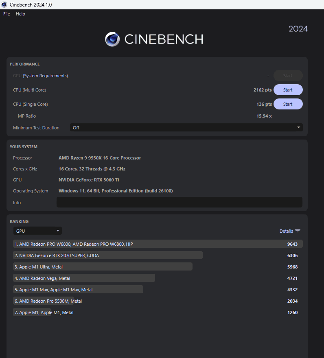
Task: Click the Windows 11 operating system text
Action: point(116,191)
